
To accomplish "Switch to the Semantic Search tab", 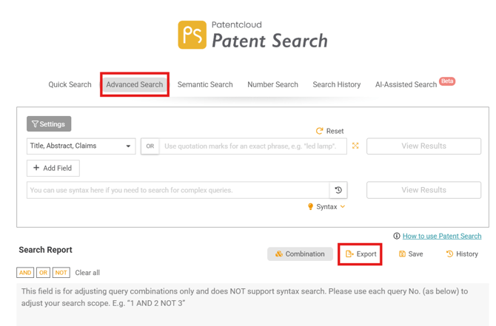I will (205, 84).
